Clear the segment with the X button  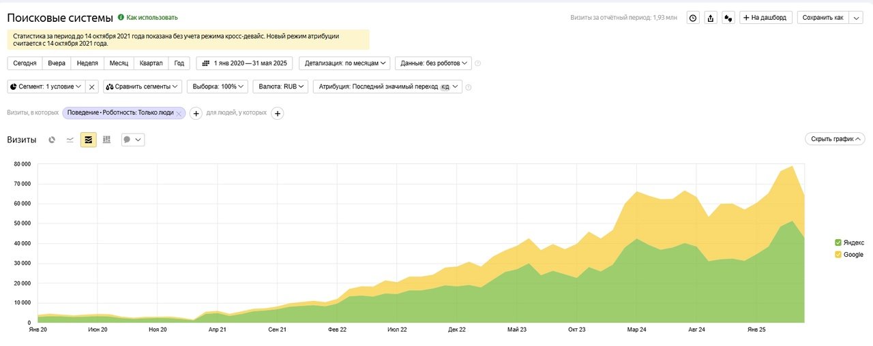[92, 87]
